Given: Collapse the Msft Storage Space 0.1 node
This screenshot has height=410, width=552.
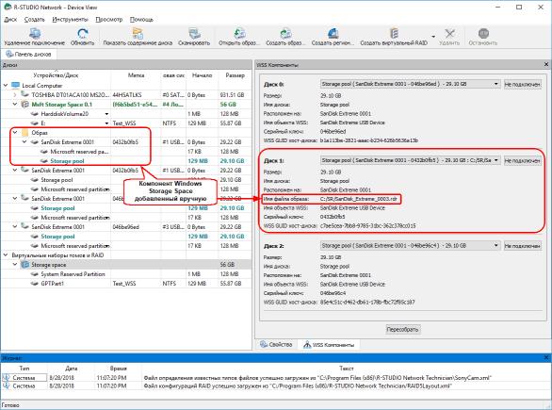Looking at the screenshot, I should [x=15, y=105].
